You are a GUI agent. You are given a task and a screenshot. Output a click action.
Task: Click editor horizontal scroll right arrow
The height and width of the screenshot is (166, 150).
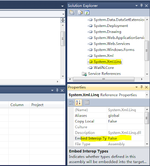click(x=58, y=82)
